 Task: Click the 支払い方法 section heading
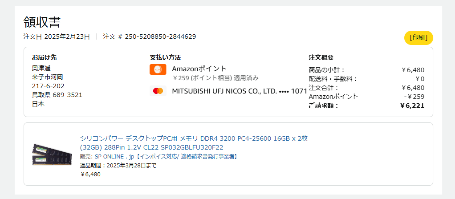coord(165,57)
